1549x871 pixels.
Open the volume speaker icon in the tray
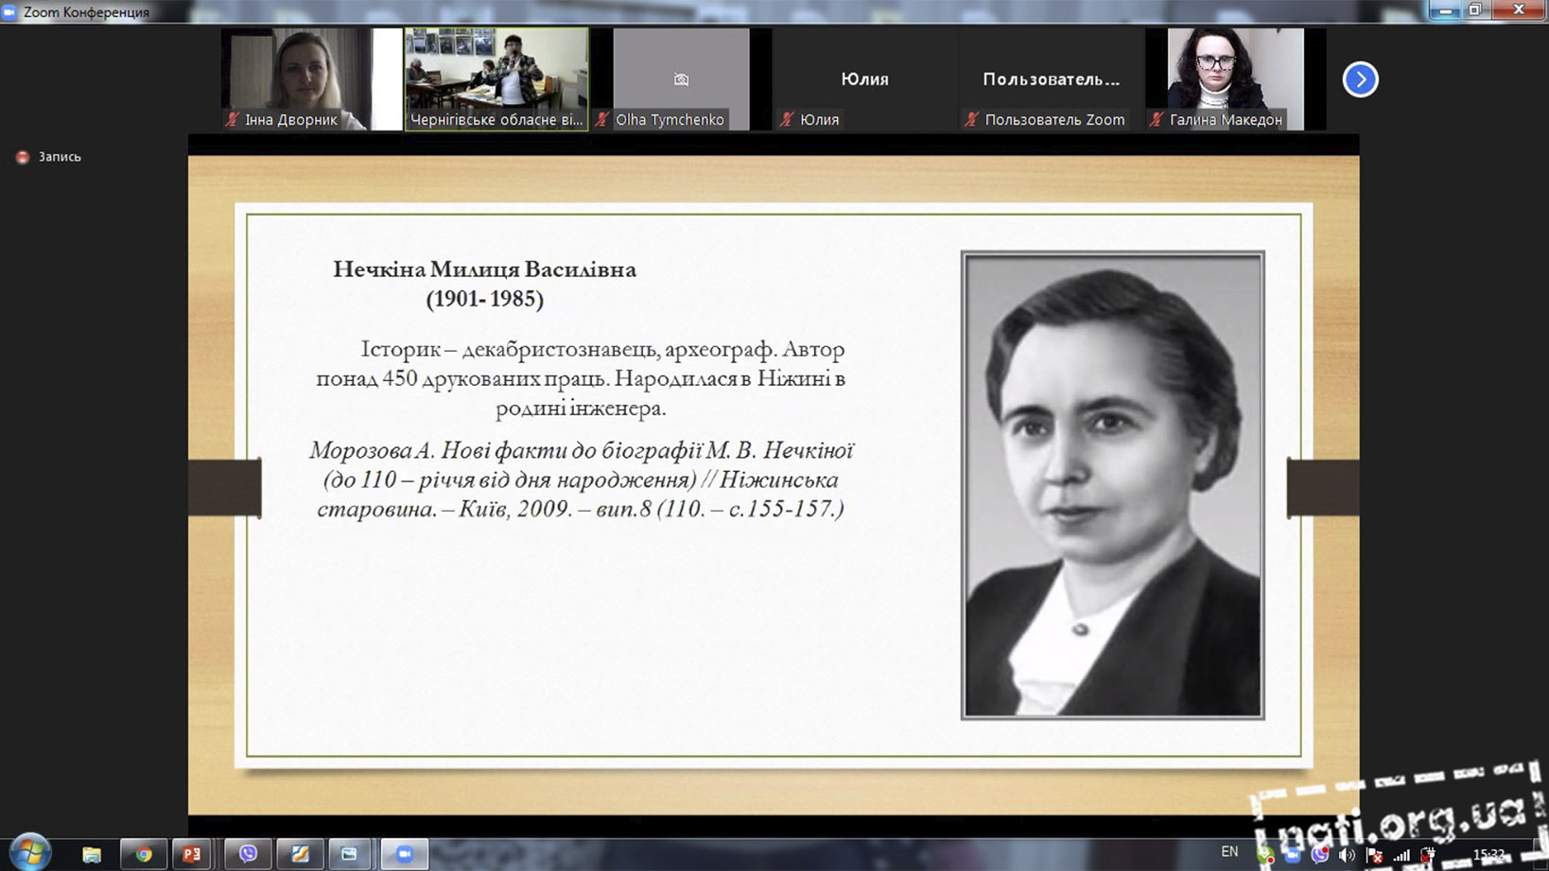pyautogui.click(x=1347, y=855)
